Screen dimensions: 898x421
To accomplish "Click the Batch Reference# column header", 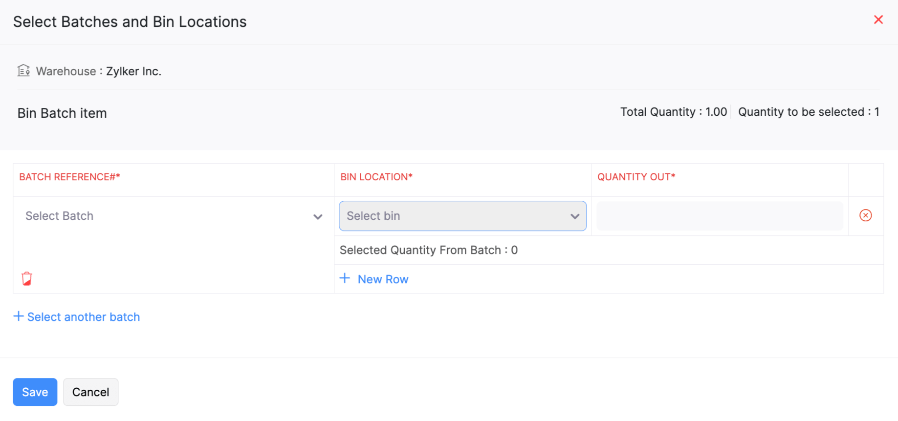I will click(x=69, y=176).
